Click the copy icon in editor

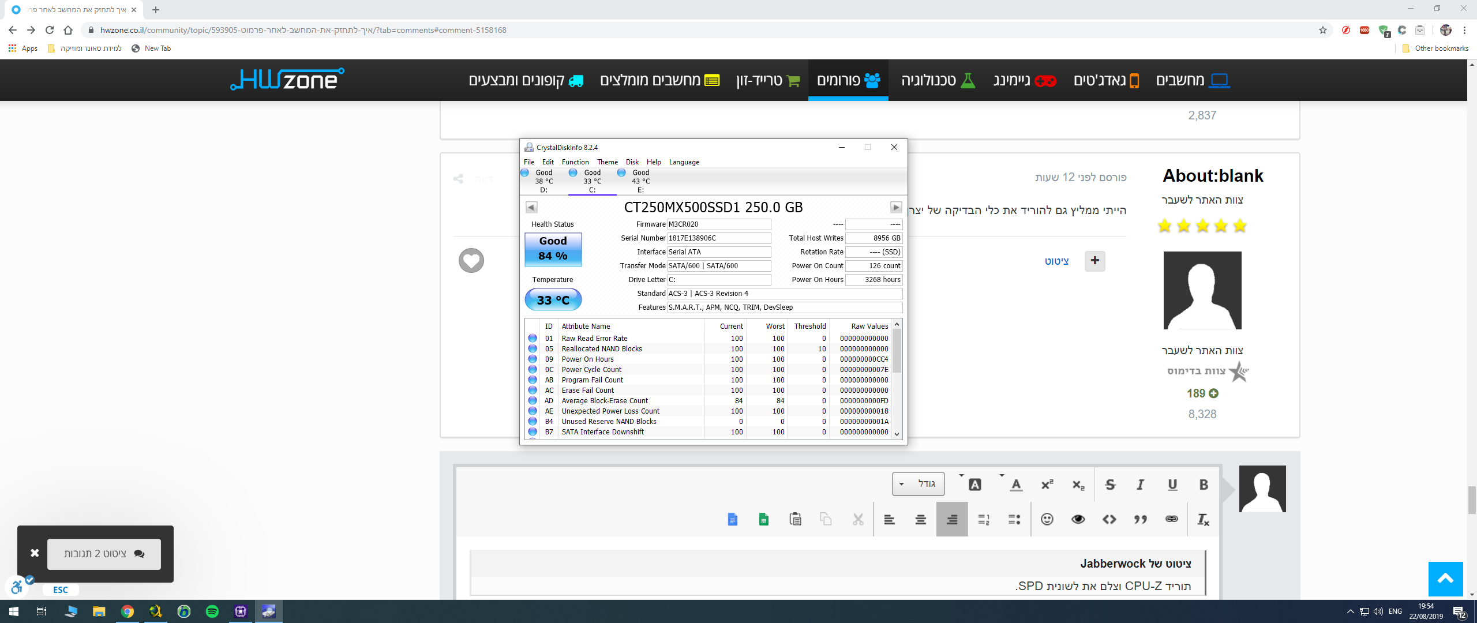(x=826, y=519)
